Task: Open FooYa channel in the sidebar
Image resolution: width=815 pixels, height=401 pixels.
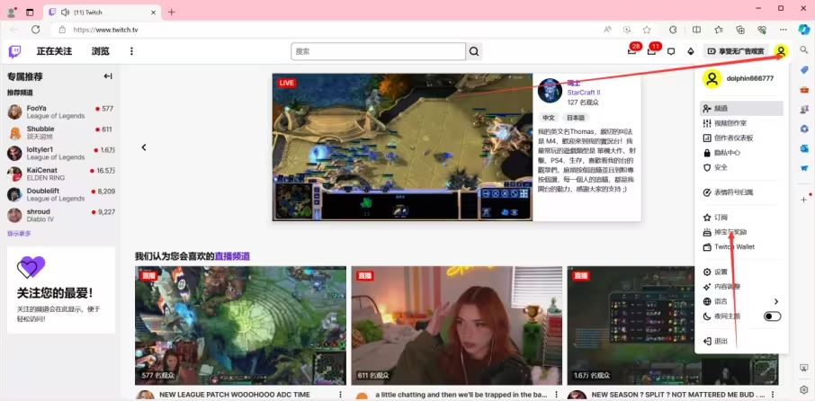Action: coord(61,111)
